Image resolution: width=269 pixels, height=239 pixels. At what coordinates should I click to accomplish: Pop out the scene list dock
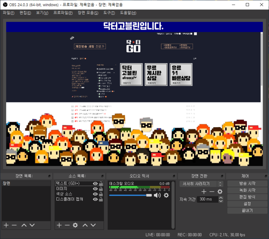click(x=49, y=176)
